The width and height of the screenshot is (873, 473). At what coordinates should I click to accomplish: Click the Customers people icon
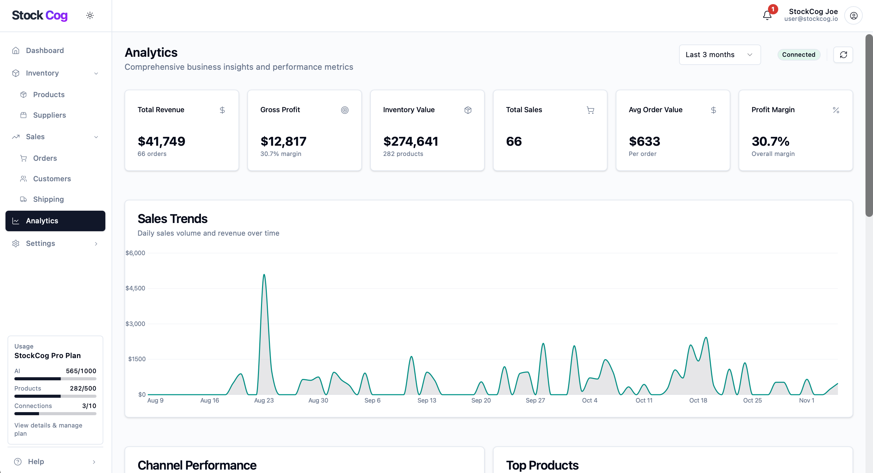pyautogui.click(x=23, y=179)
